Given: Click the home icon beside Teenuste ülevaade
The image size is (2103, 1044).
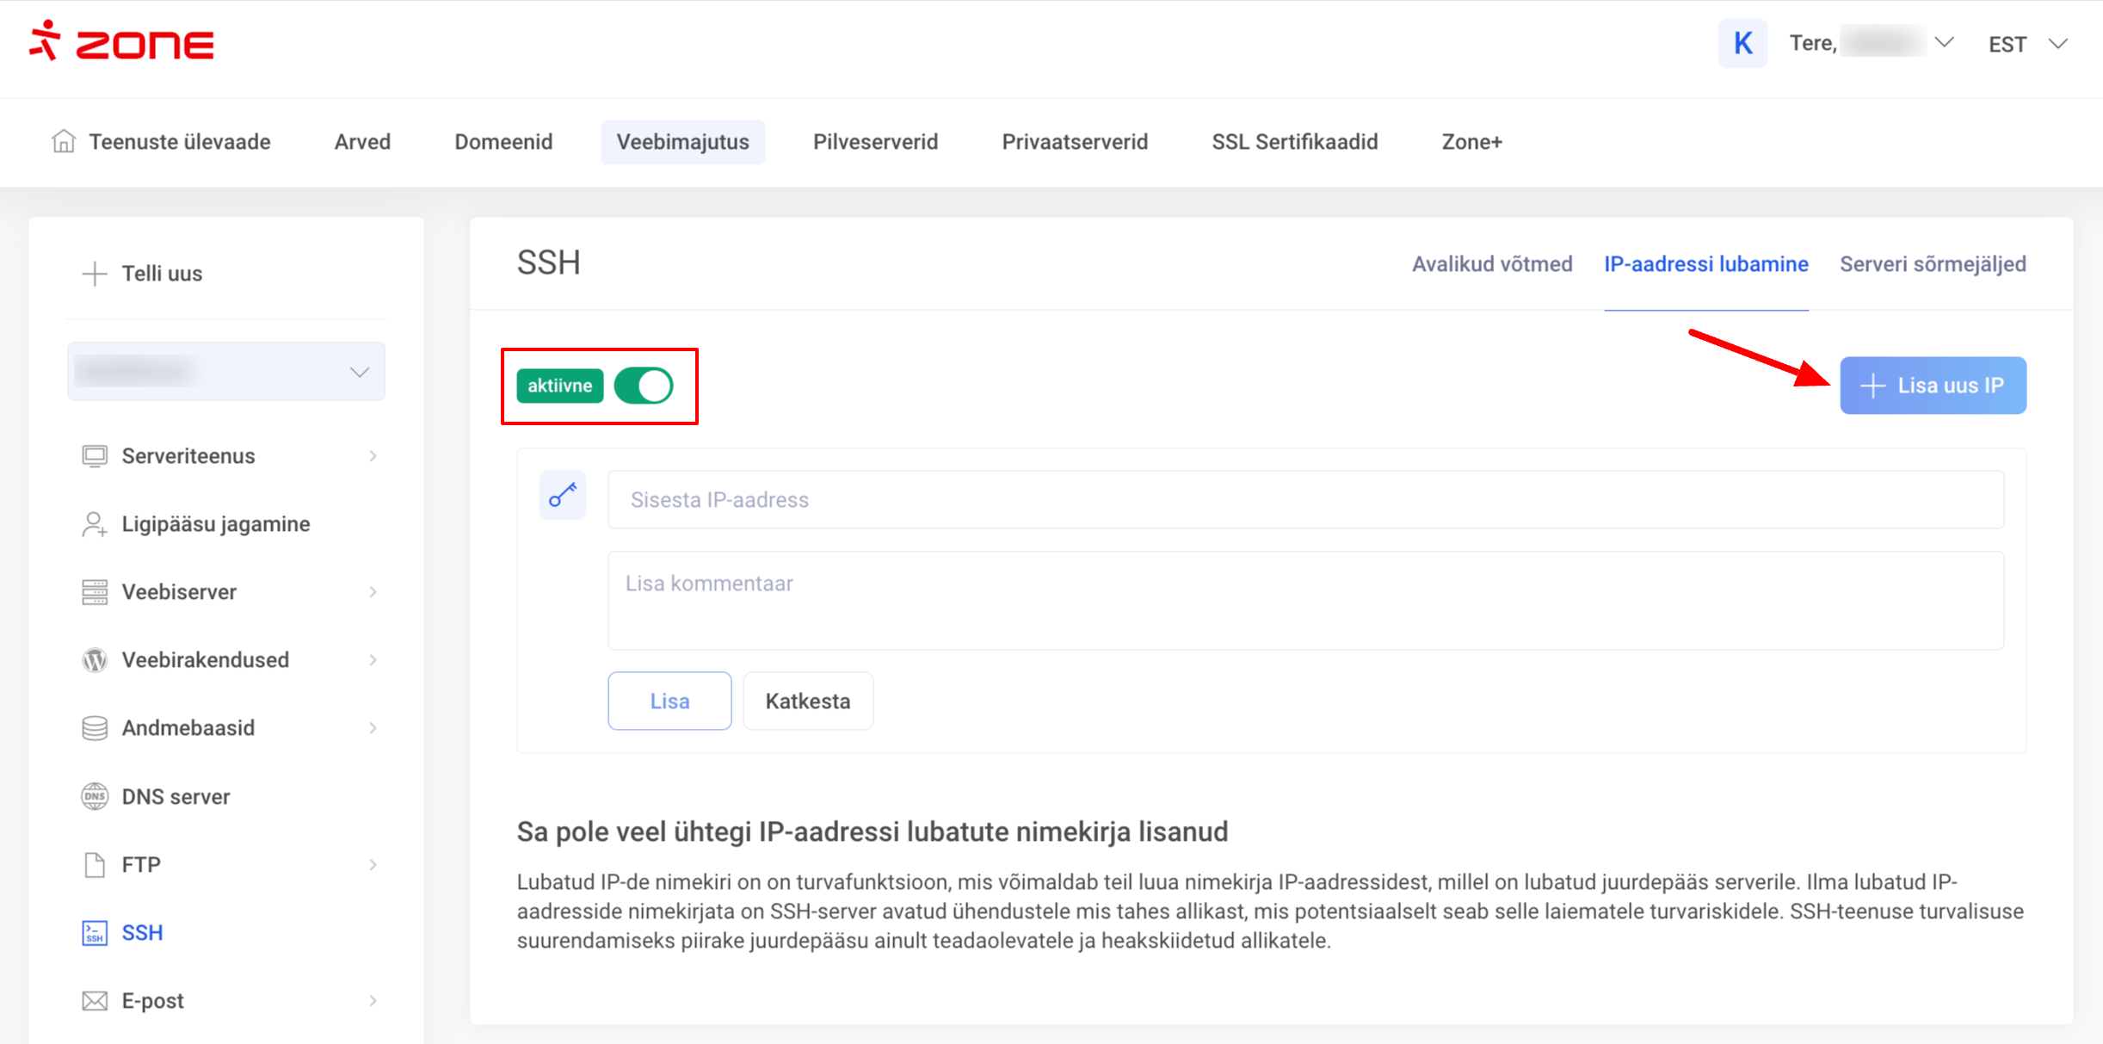Looking at the screenshot, I should point(64,141).
